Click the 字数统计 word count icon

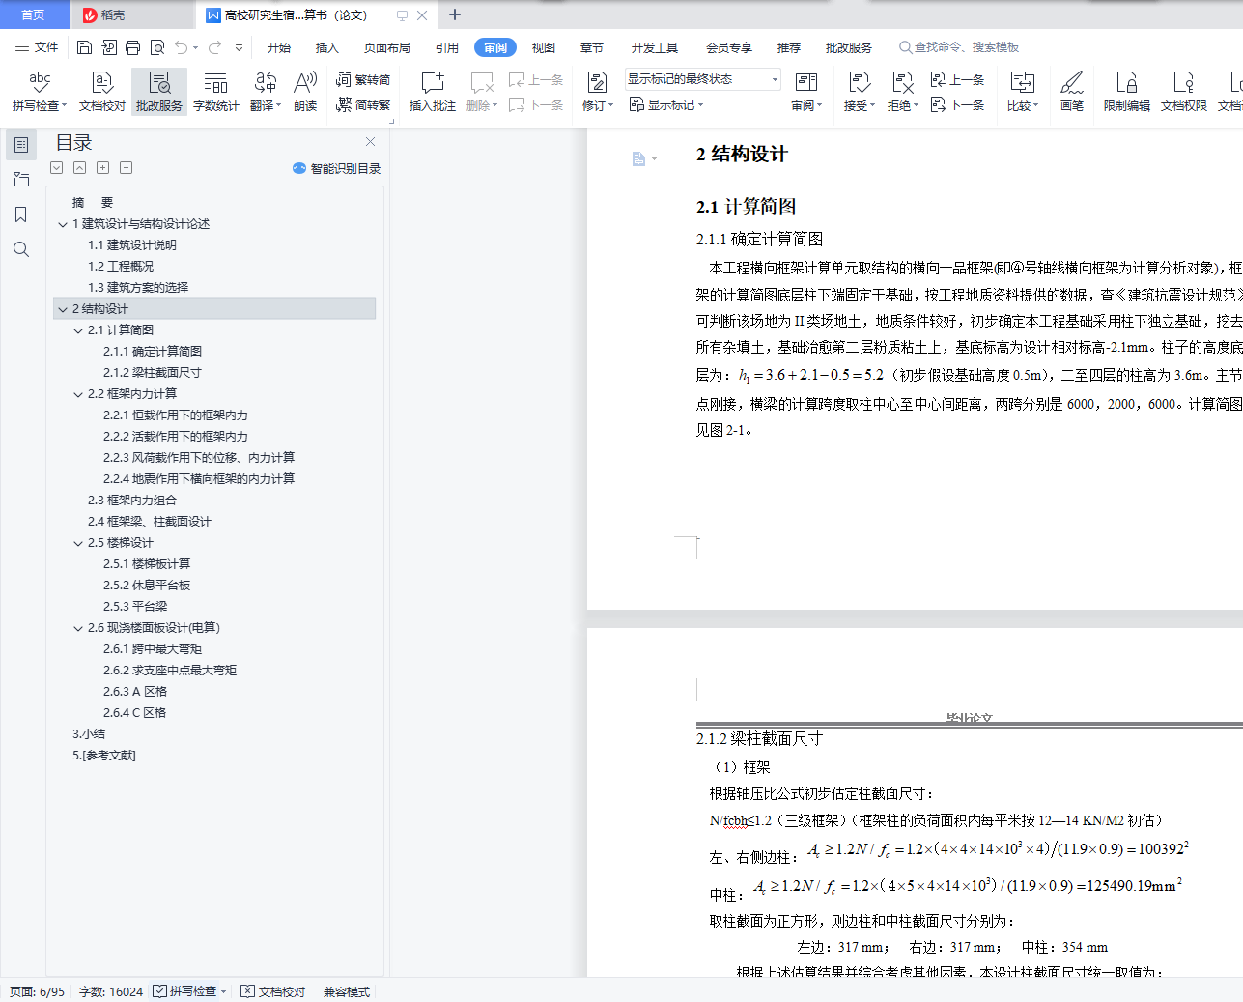216,92
